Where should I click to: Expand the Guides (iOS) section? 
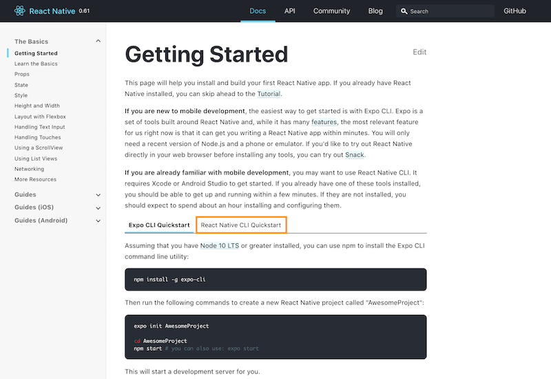98,208
